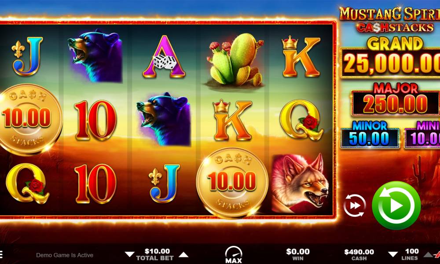This screenshot has height=264, width=440.
Task: Set bet with the MAX gauge icon
Action: pos(234,255)
